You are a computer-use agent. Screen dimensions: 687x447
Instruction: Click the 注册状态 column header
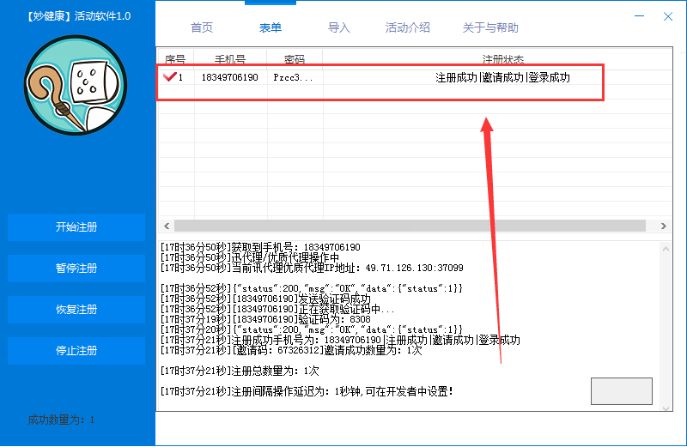pyautogui.click(x=502, y=59)
